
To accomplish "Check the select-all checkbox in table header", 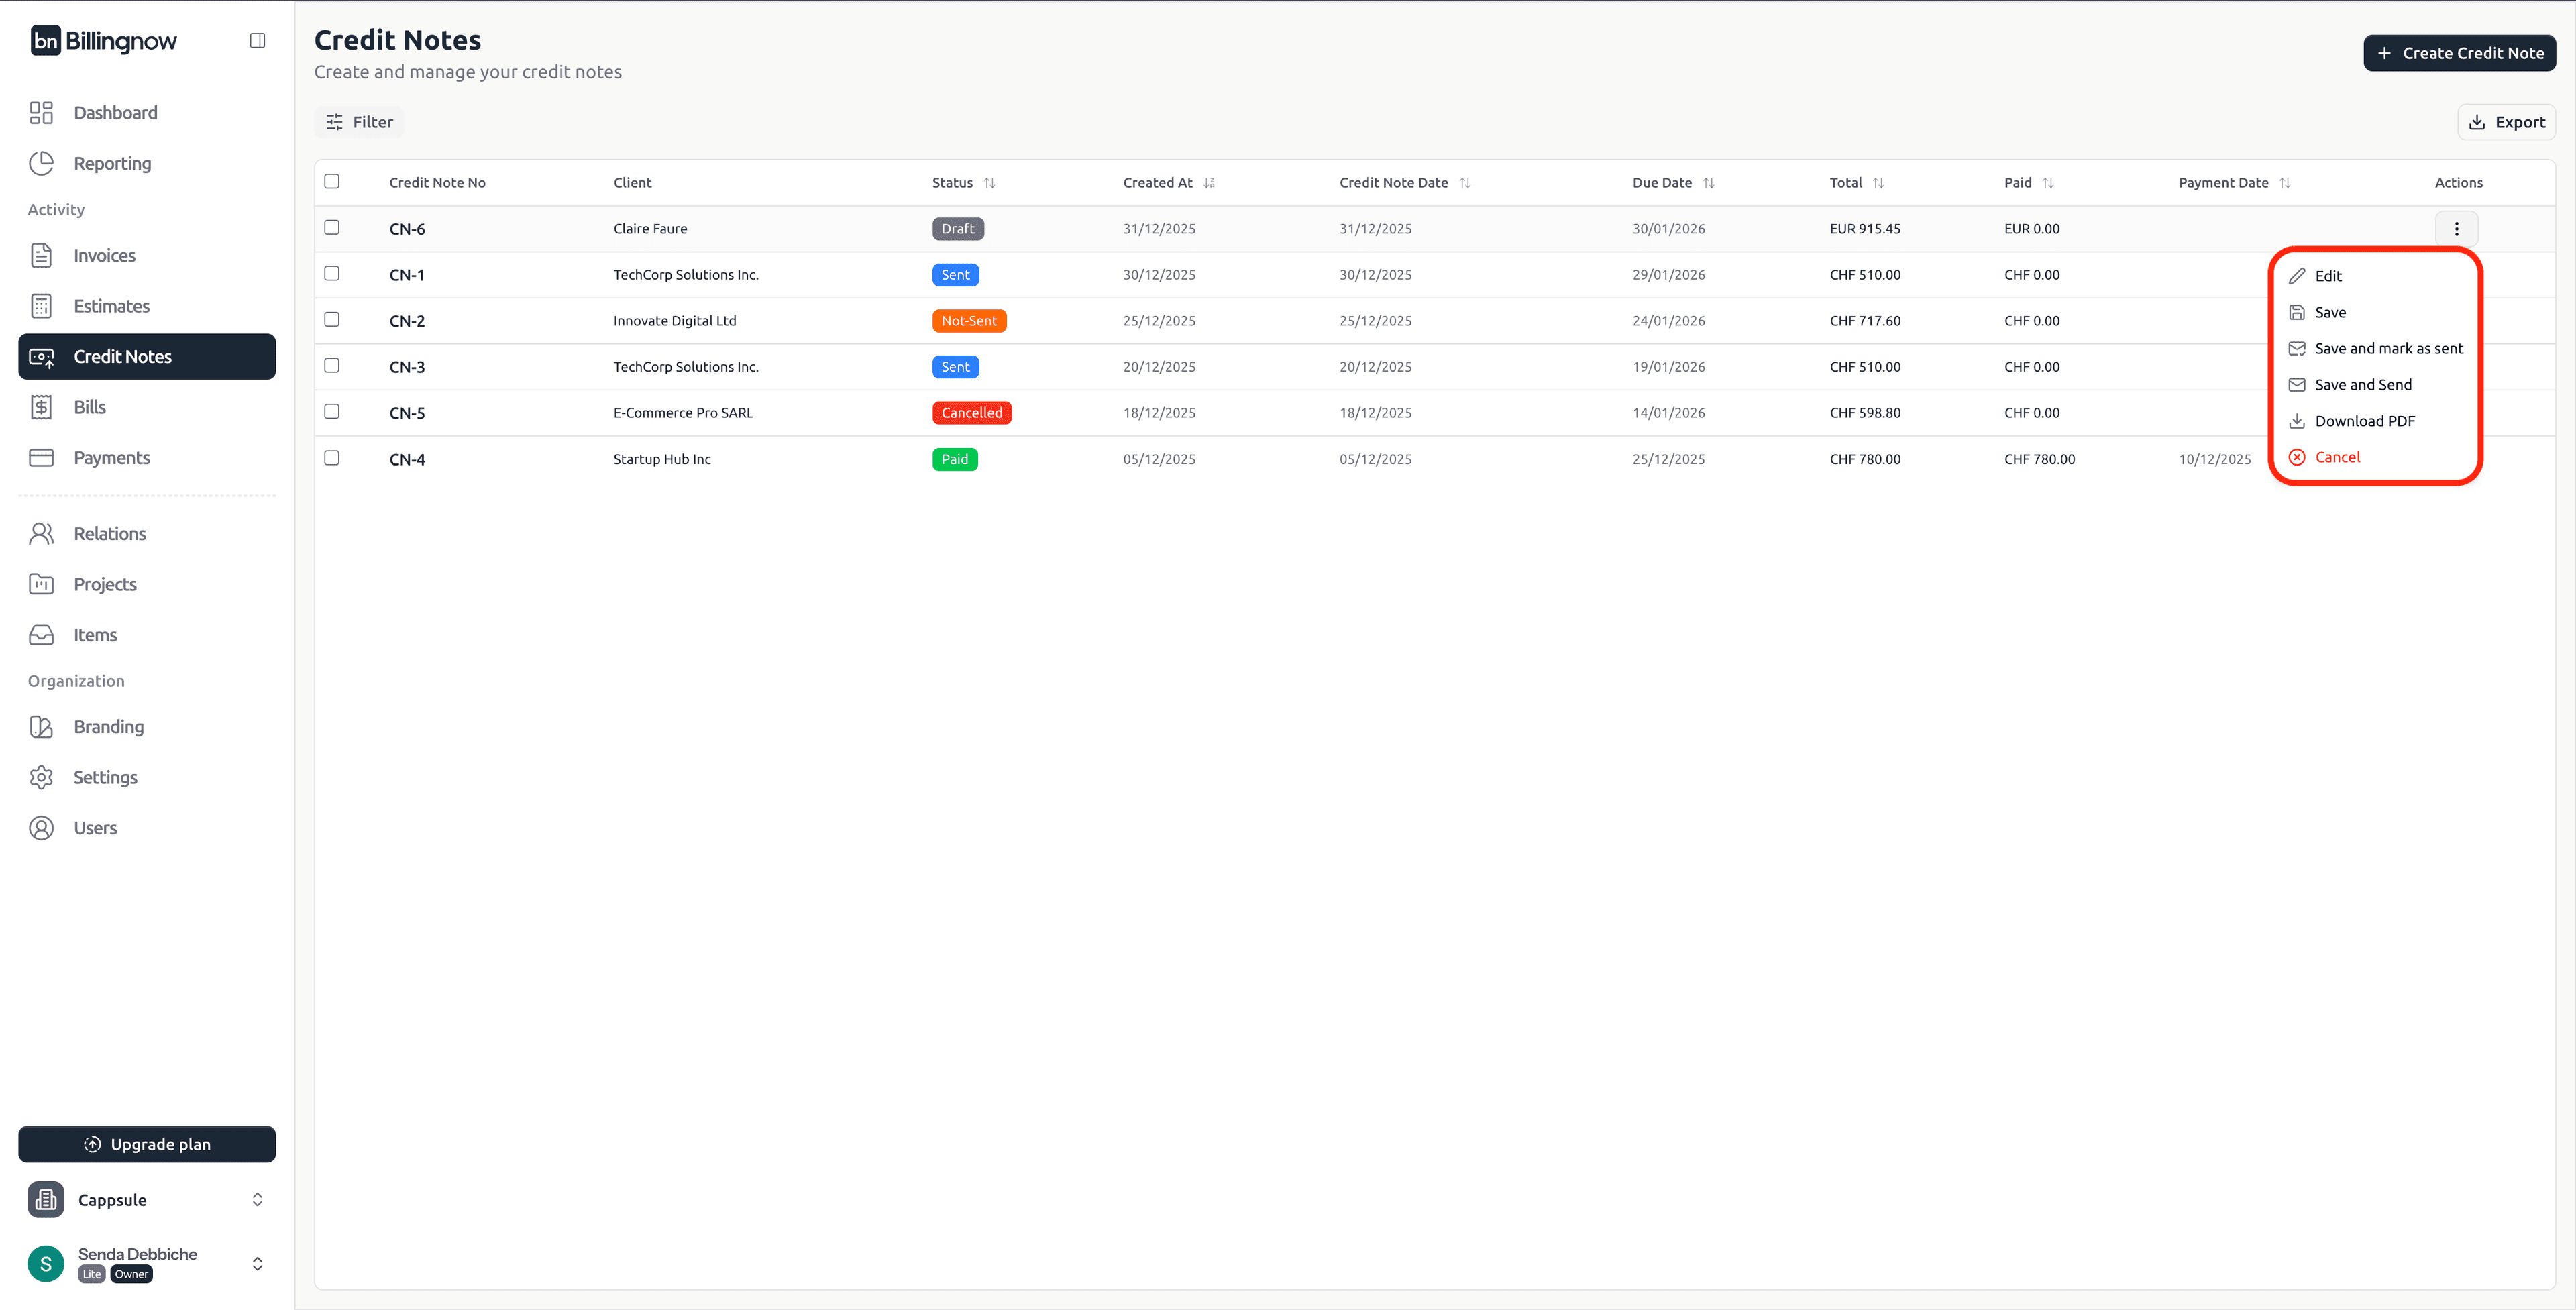I will coord(332,181).
